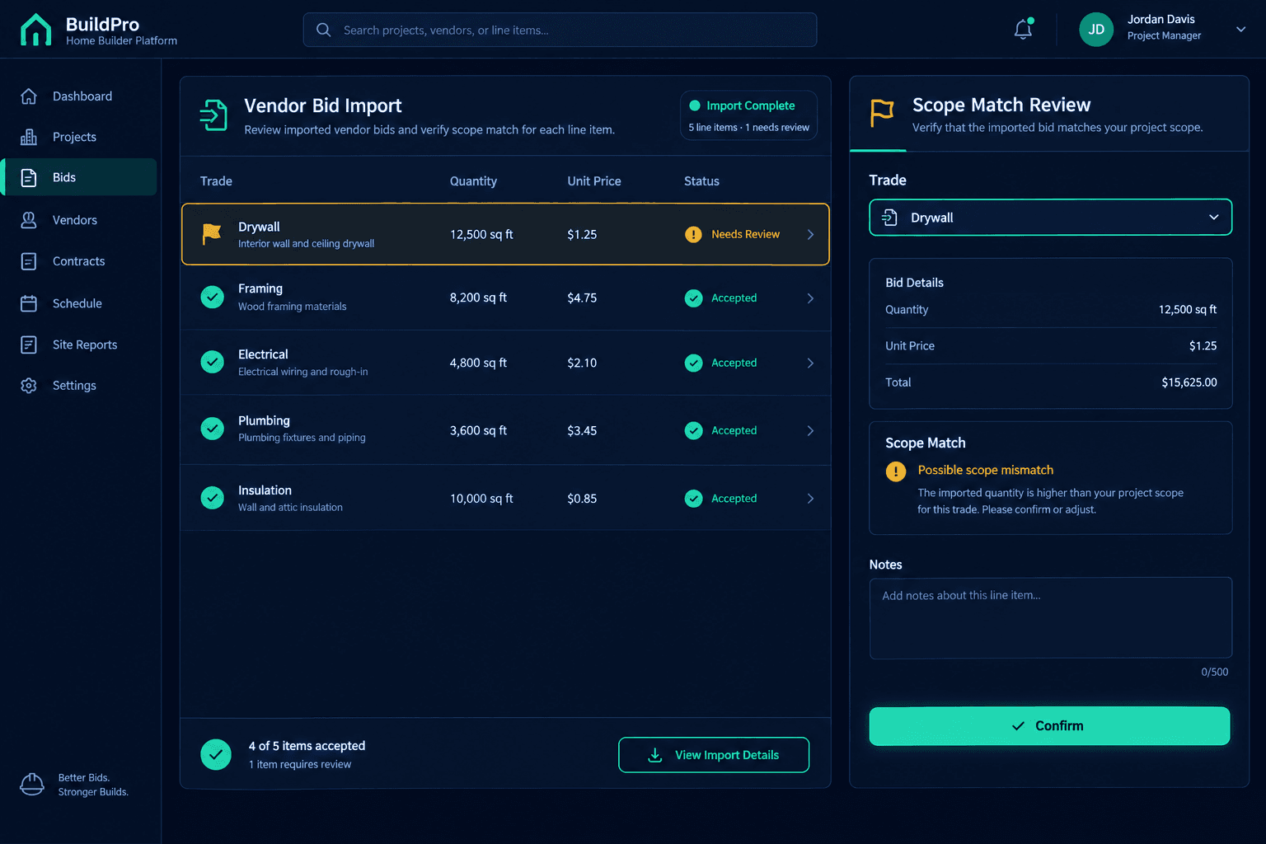Click the Settings gear icon in sidebar
The height and width of the screenshot is (844, 1266).
(x=29, y=386)
